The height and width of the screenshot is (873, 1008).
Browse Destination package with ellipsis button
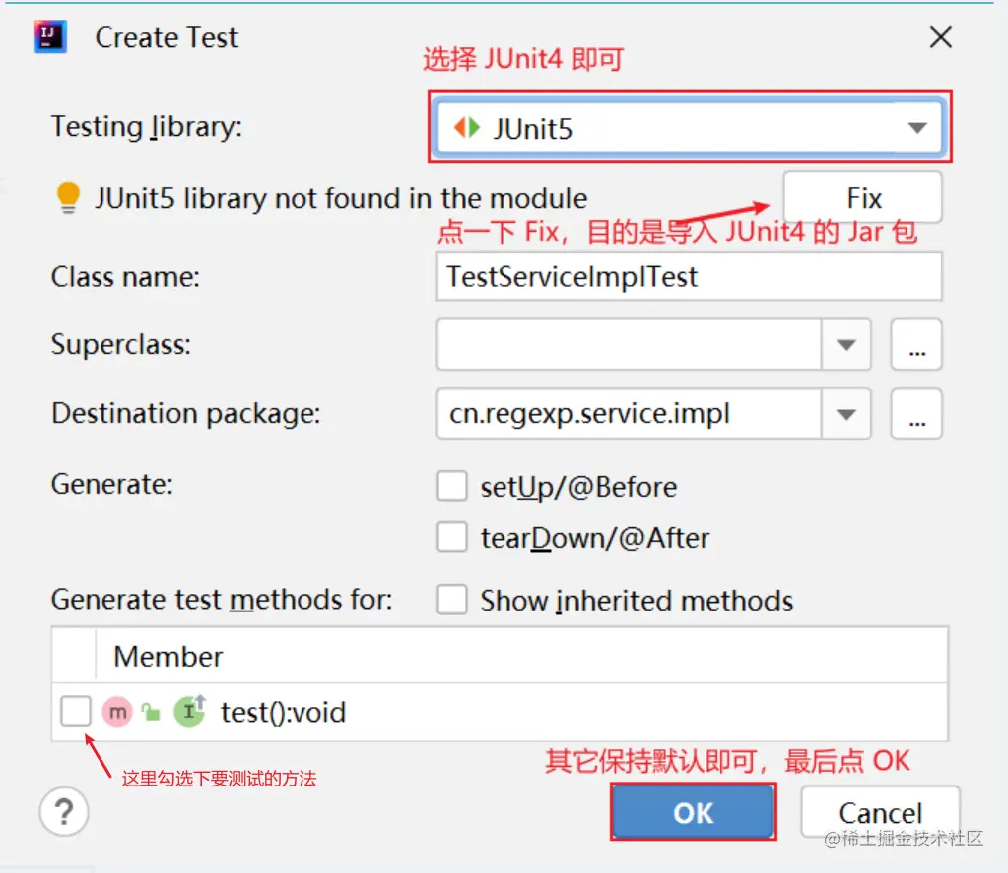(x=916, y=413)
